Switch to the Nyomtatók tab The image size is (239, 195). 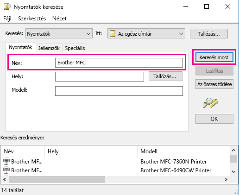pos(20,47)
